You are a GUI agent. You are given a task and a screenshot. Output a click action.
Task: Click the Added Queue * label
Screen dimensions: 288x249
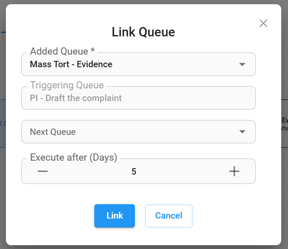[x=63, y=51]
